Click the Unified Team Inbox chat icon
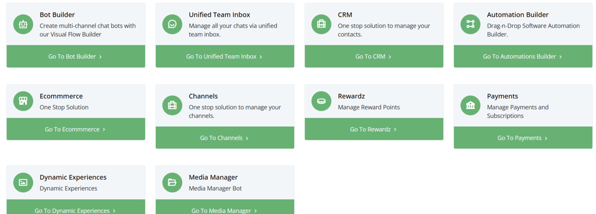 (x=172, y=24)
